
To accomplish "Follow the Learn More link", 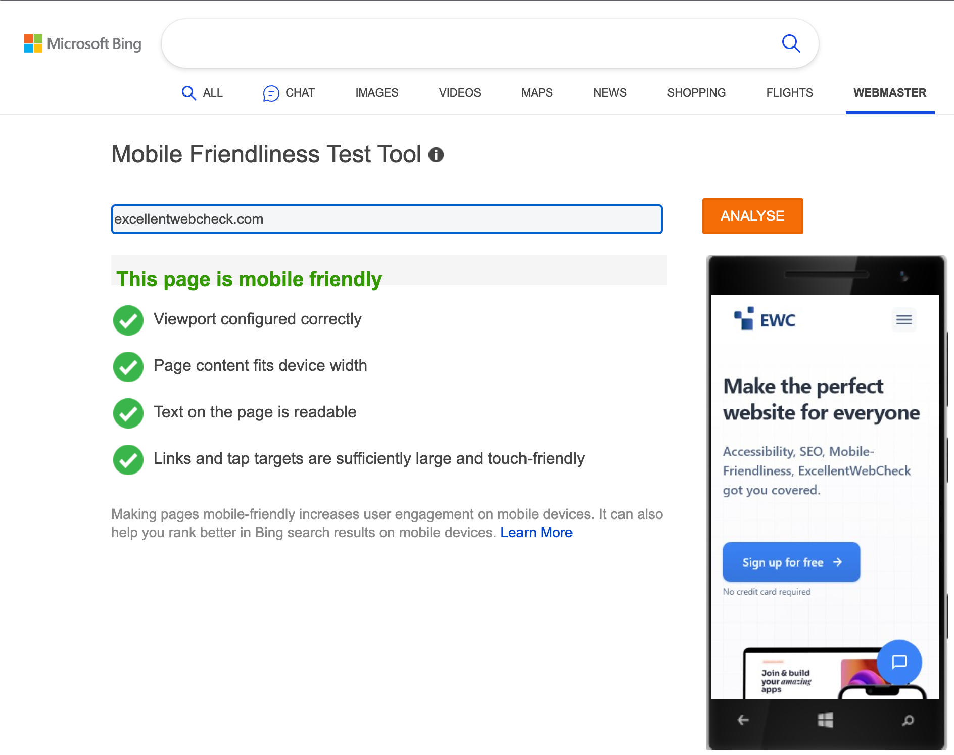I will coord(536,533).
